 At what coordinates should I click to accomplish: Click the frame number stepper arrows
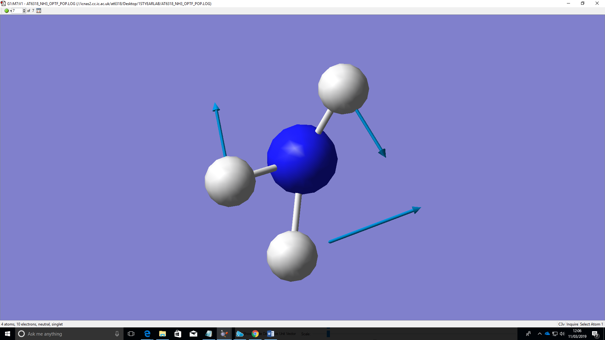click(x=24, y=11)
